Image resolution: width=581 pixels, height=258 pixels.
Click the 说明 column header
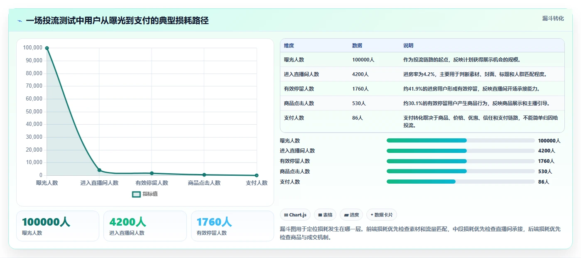click(408, 46)
